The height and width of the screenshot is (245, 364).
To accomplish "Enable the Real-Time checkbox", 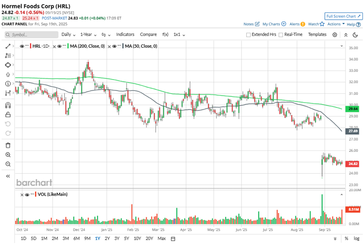I will point(280,35).
